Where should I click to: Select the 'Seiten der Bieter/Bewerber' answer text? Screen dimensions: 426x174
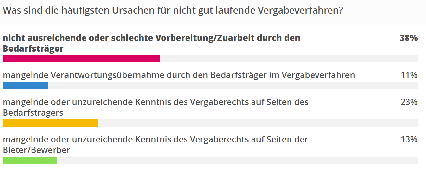[155, 144]
